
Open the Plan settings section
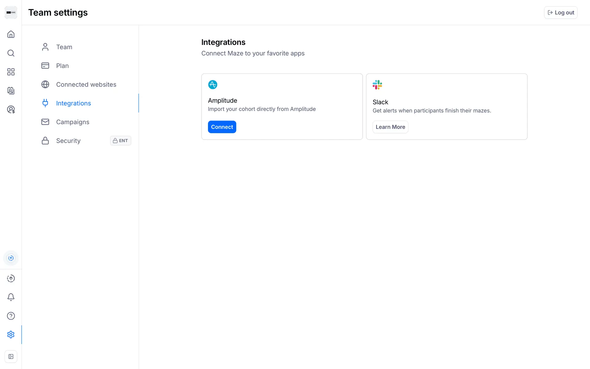click(62, 66)
